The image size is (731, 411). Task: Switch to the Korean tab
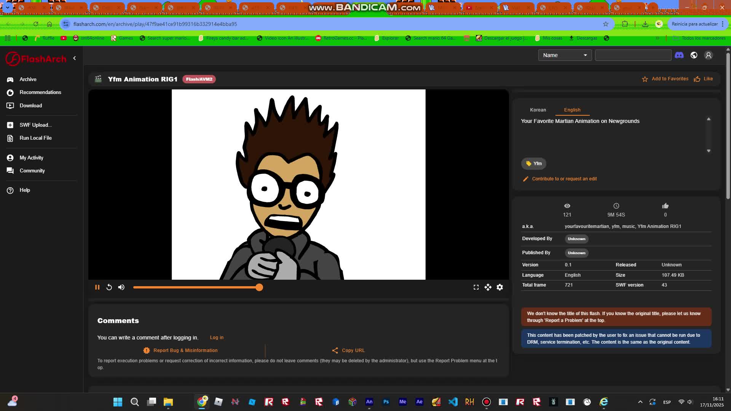pos(538,110)
